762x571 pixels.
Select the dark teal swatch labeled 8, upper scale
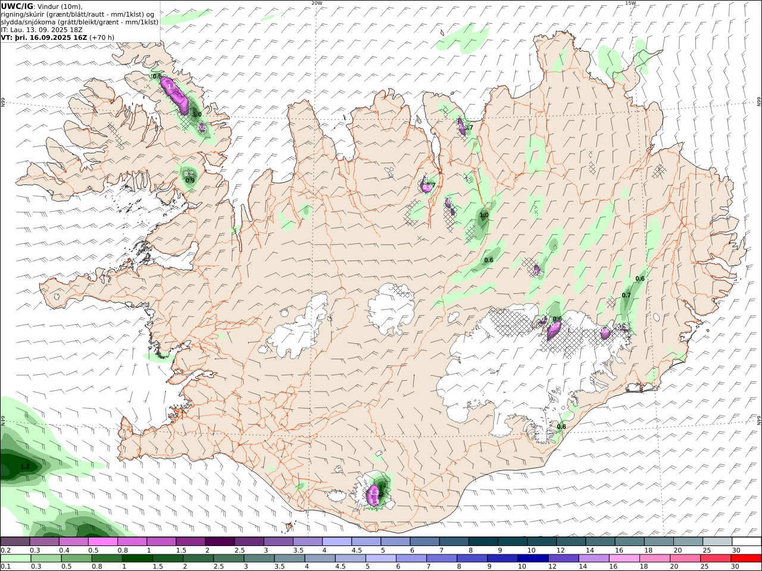tap(482, 542)
